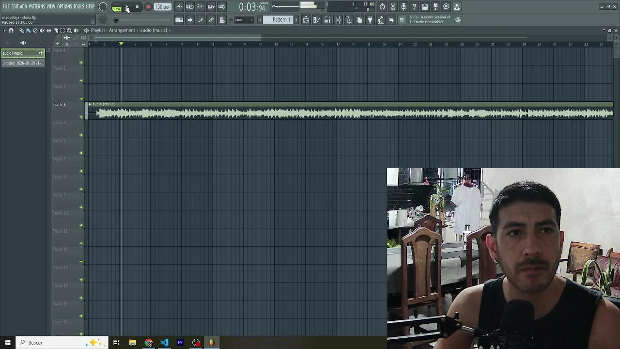Open project picker page icon
This screenshot has height=349, width=620.
(x=359, y=20)
